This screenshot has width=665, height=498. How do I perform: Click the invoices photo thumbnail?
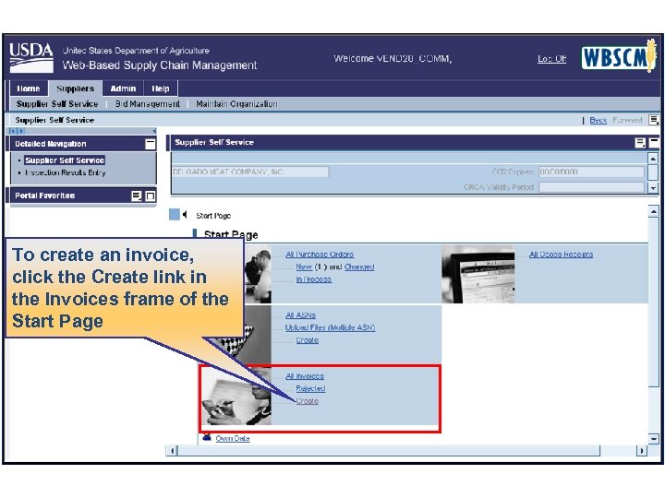click(x=236, y=396)
